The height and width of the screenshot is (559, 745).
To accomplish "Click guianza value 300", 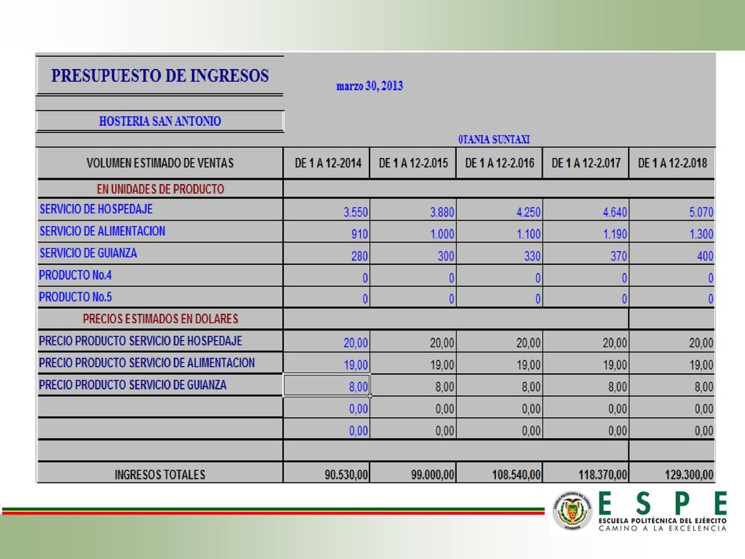I will (x=446, y=256).
